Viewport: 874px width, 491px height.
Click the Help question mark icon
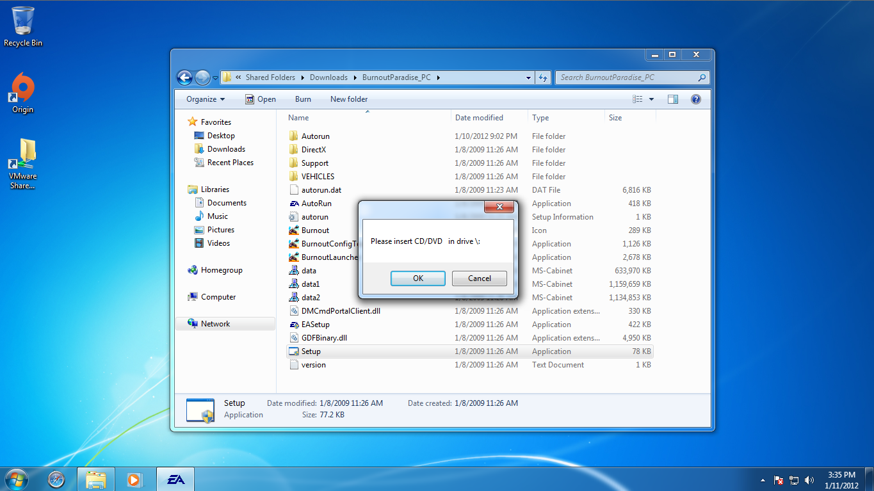pyautogui.click(x=696, y=99)
